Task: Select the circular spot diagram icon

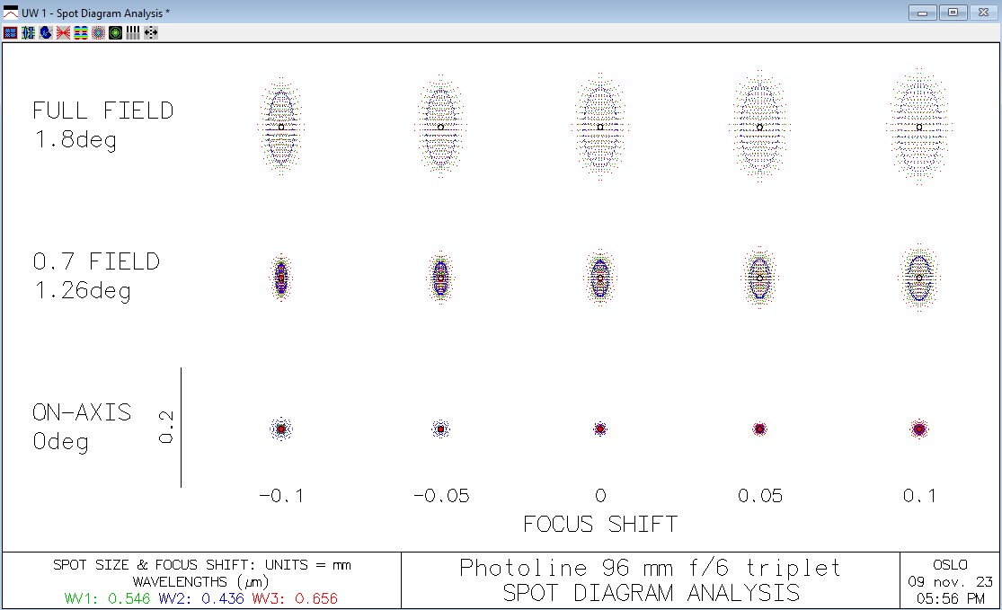Action: point(98,32)
